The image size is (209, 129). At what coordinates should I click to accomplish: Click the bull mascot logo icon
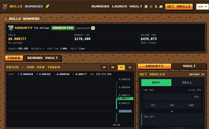point(5,6)
